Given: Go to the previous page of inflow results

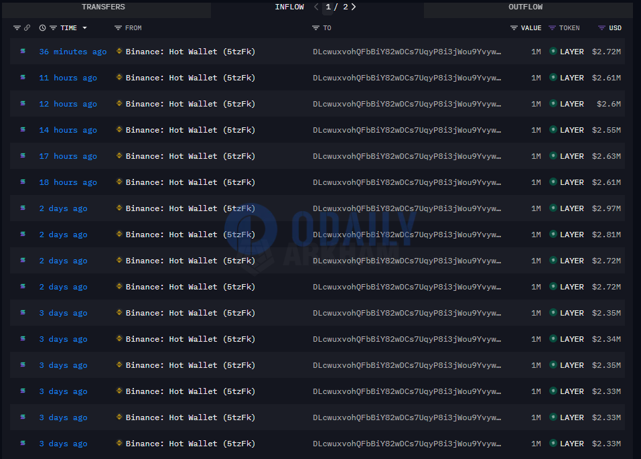Looking at the screenshot, I should tap(316, 7).
